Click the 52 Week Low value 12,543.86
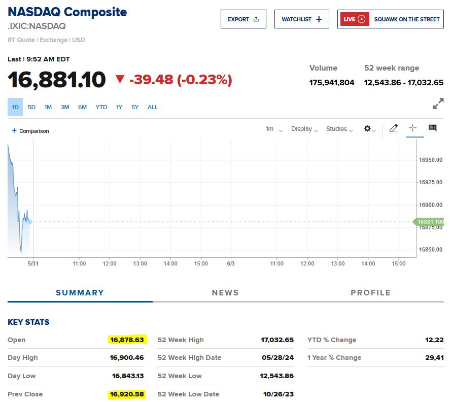 [276, 376]
